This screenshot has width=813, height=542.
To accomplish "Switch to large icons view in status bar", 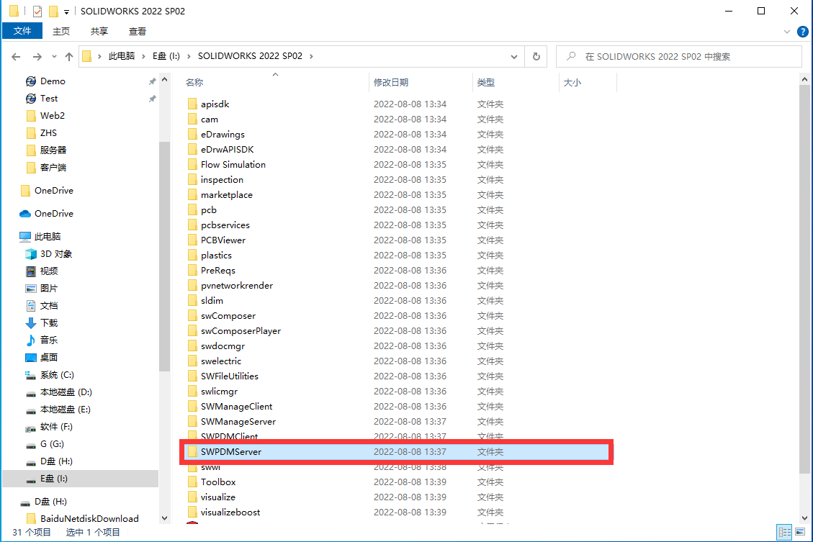I will tap(801, 532).
